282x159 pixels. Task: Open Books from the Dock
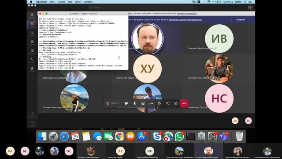coord(130,136)
